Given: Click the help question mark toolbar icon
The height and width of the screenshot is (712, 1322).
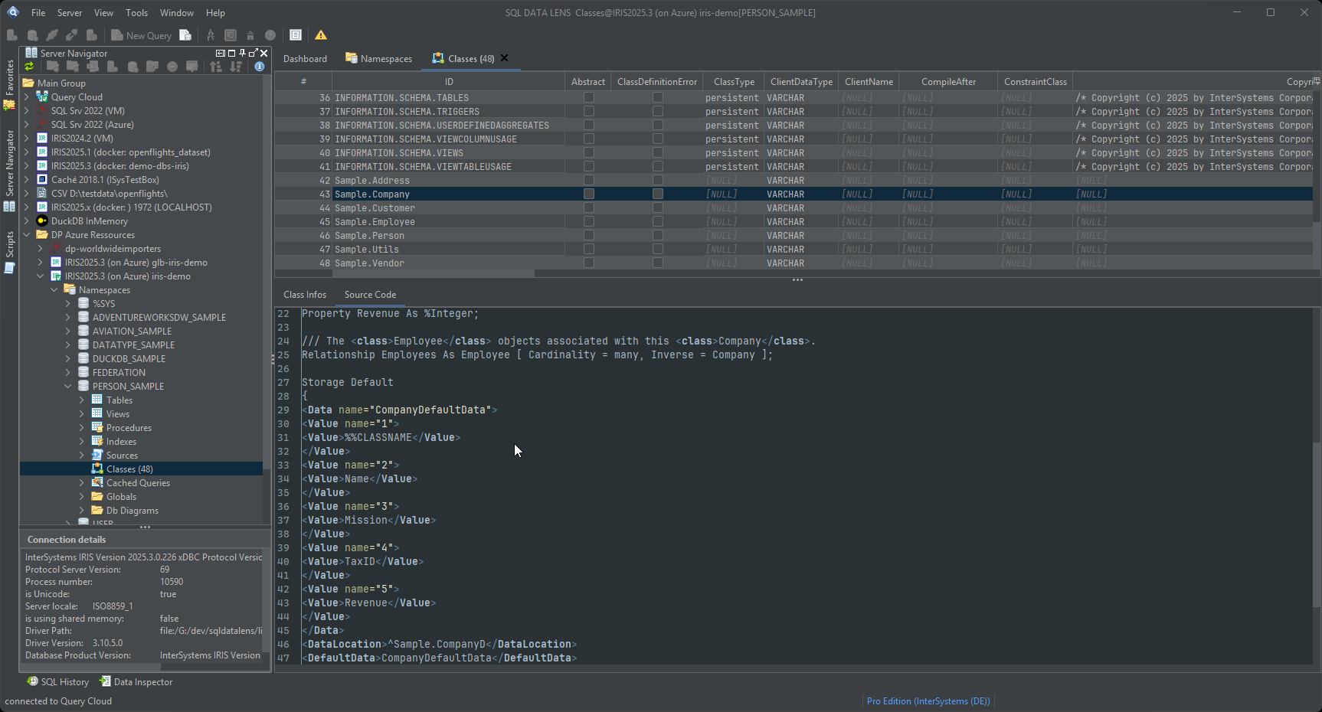Looking at the screenshot, I should [270, 35].
